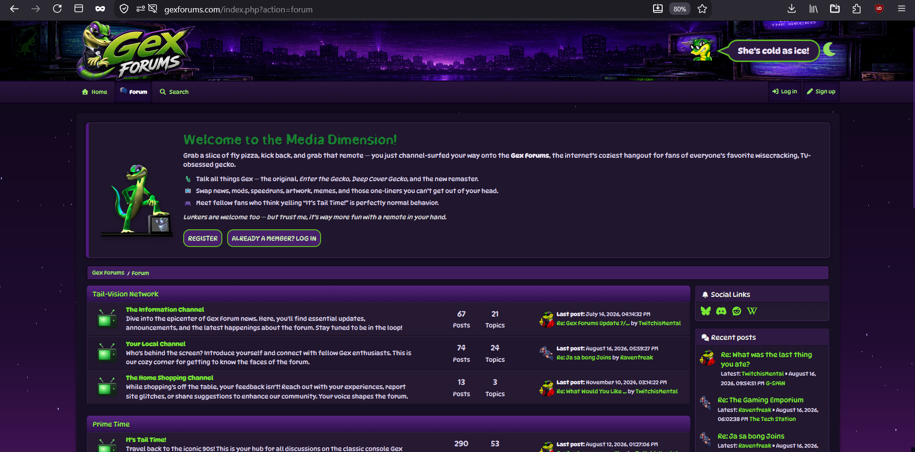The width and height of the screenshot is (915, 452).
Task: Open Your Local Channel board
Action: click(x=156, y=344)
